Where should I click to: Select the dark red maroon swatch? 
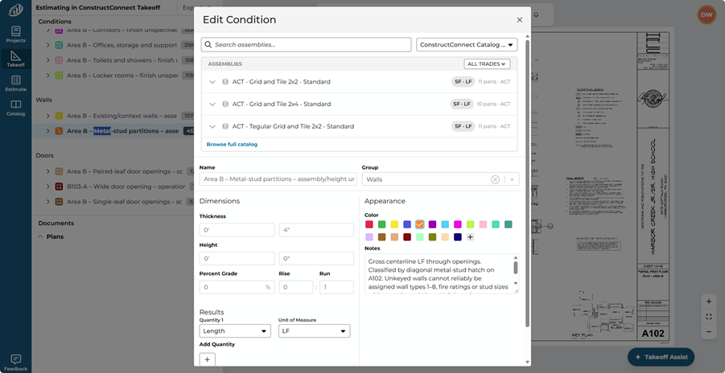(407, 237)
